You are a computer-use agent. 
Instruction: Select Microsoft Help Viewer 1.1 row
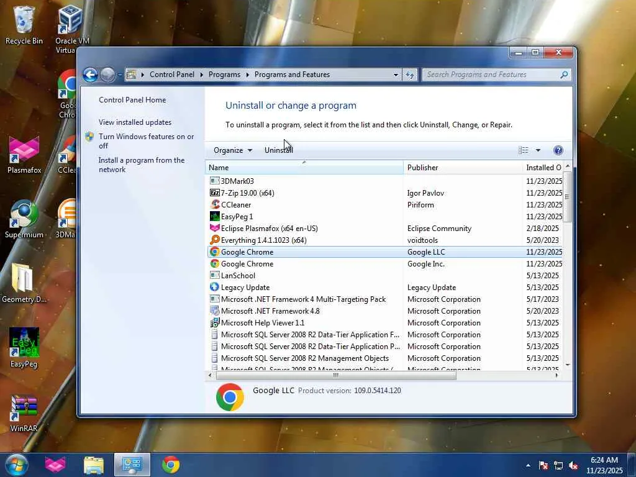click(384, 322)
